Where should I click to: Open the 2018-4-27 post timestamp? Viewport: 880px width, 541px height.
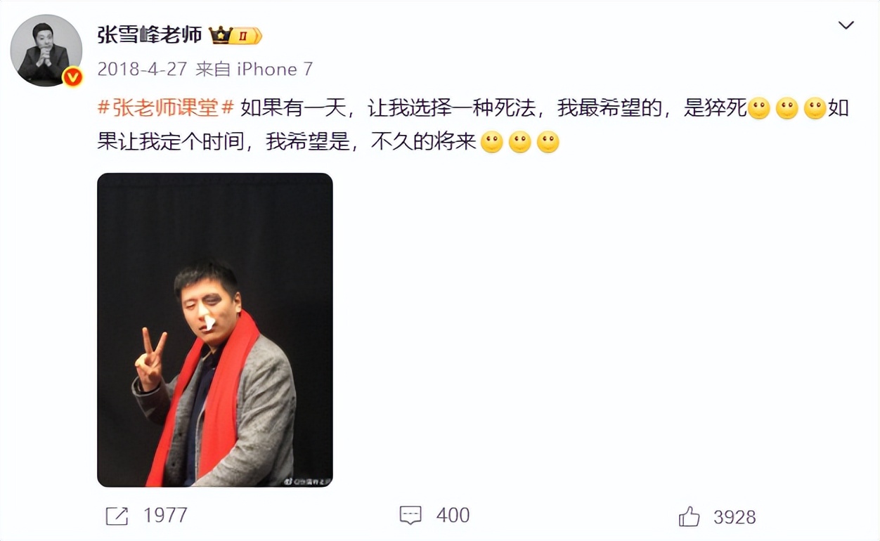coord(143,69)
